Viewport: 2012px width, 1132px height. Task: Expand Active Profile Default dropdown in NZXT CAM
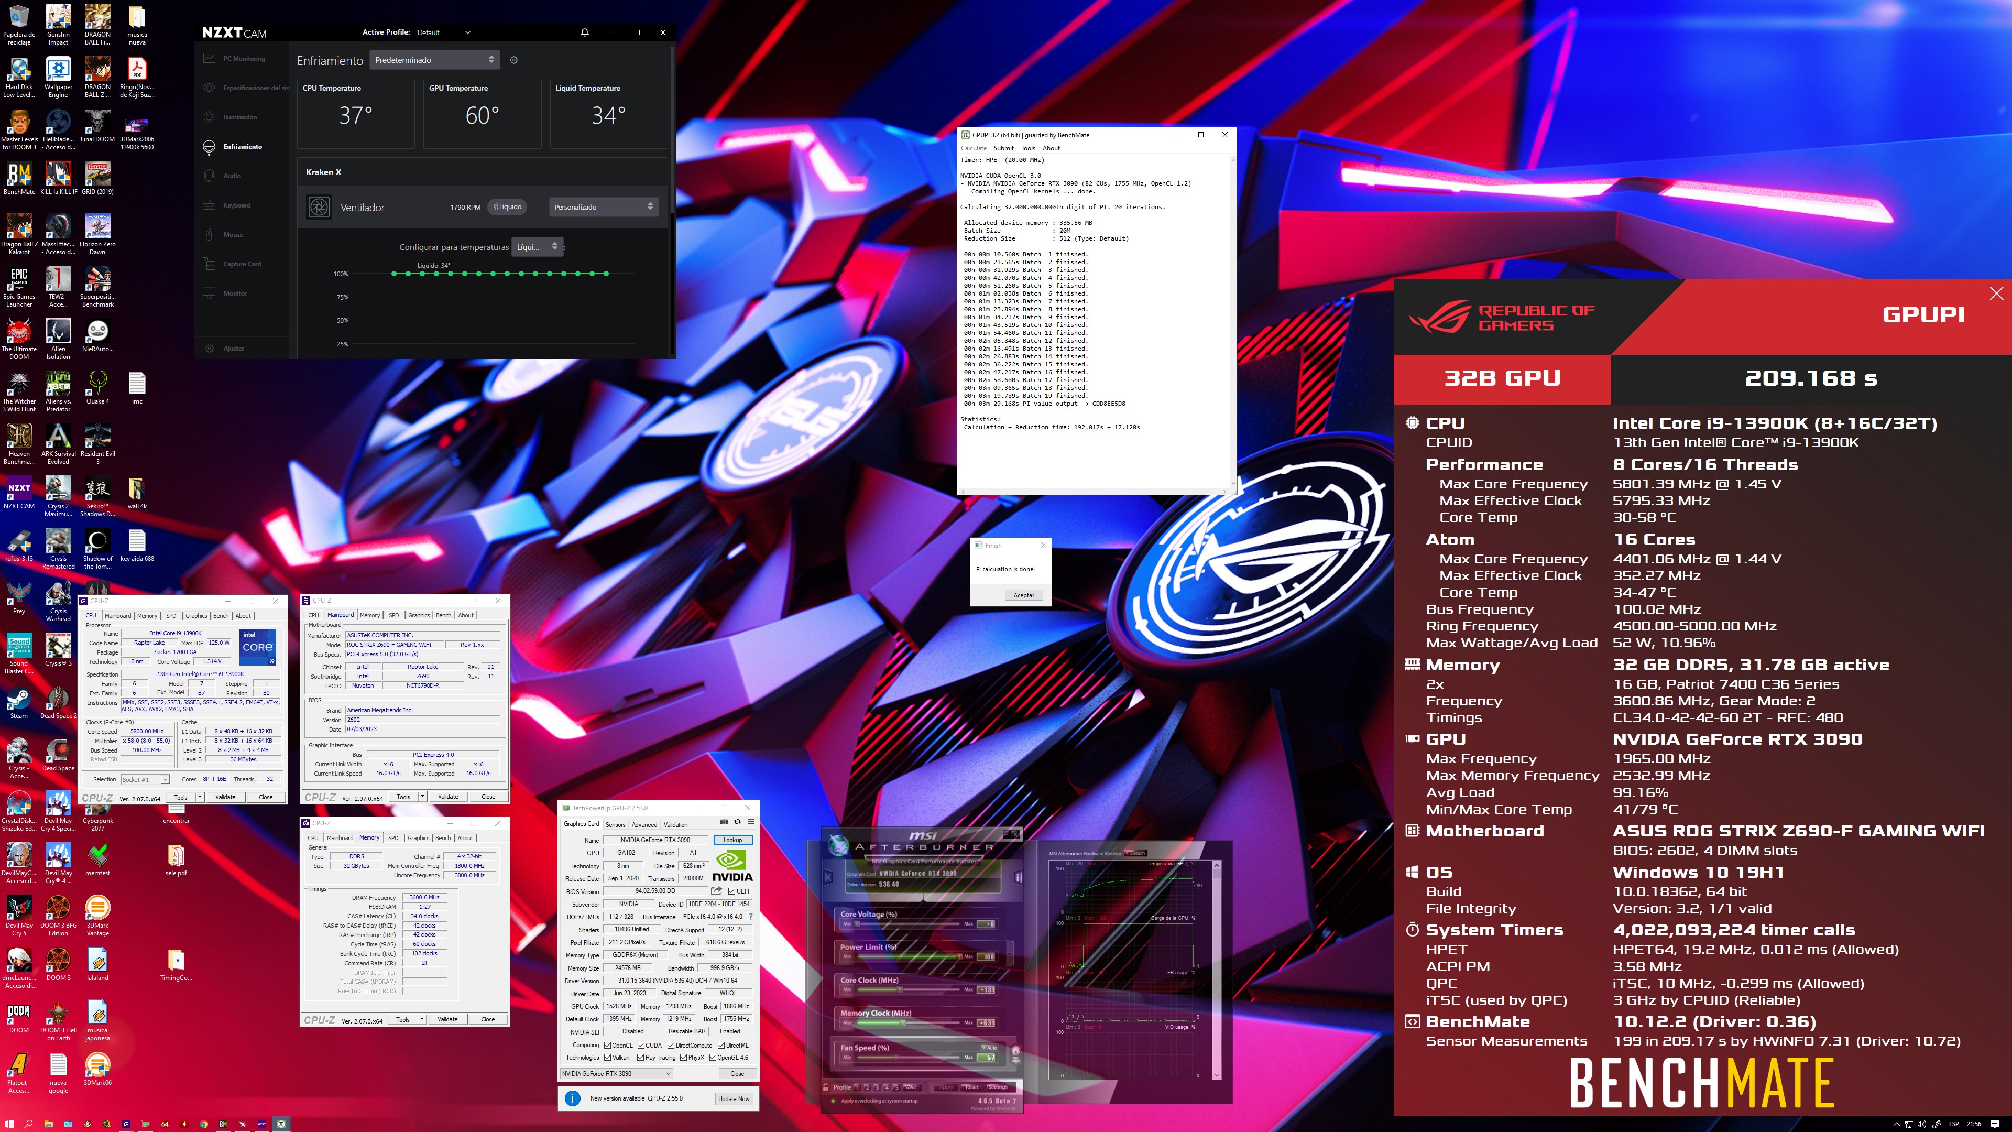pyautogui.click(x=444, y=33)
